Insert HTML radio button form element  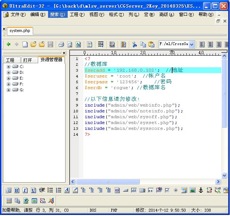click(x=176, y=190)
